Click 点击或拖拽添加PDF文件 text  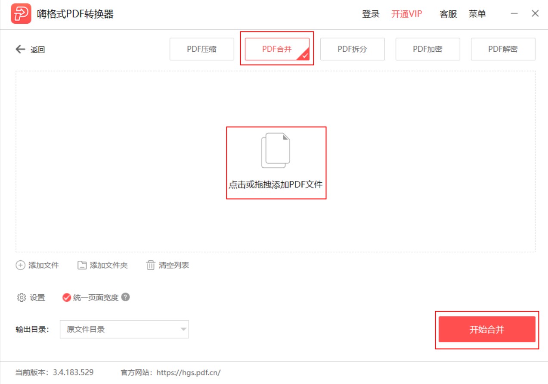(276, 184)
